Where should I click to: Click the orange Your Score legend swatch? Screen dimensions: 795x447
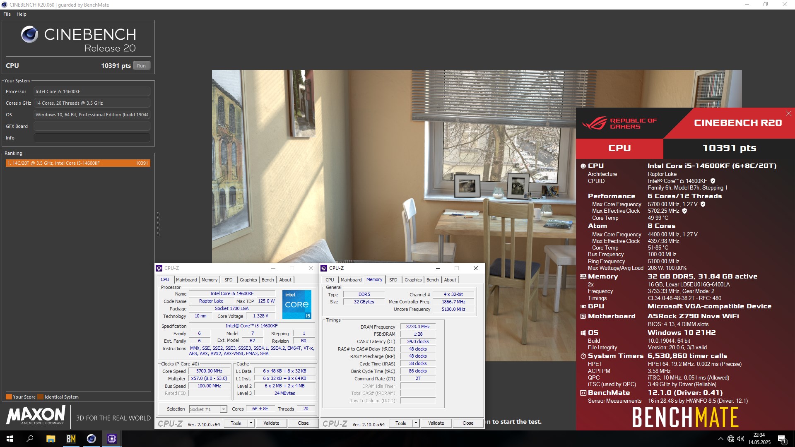pyautogui.click(x=9, y=397)
